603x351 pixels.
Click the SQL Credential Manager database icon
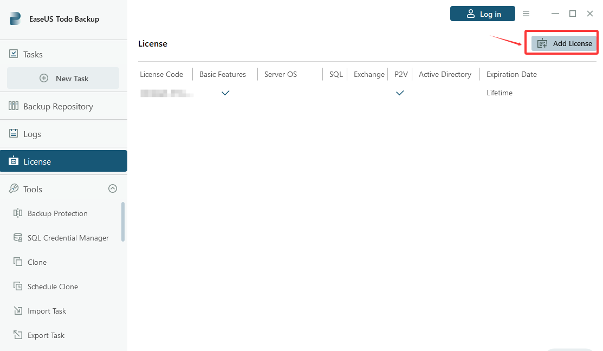point(18,237)
